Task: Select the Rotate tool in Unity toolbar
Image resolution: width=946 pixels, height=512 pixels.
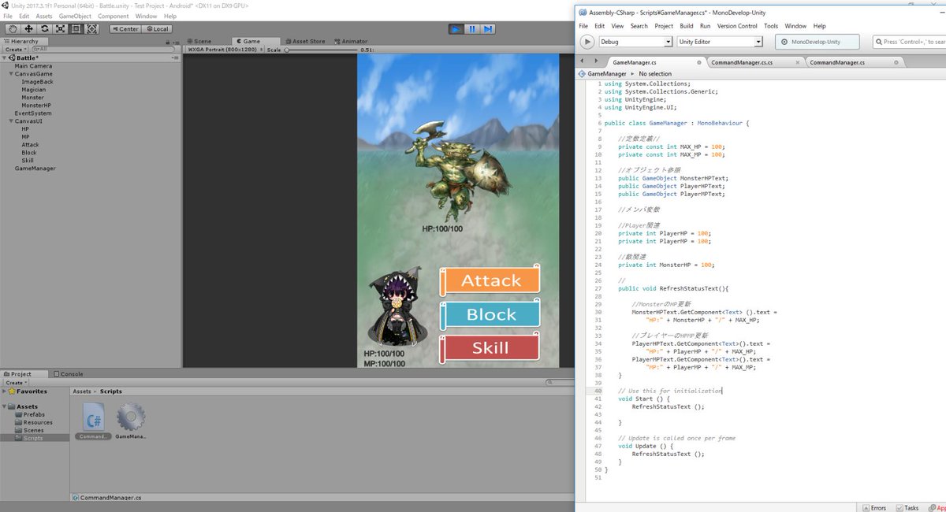Action: tap(44, 29)
